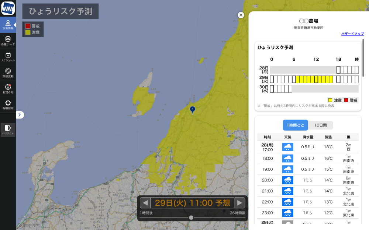Screen dimensions: 369x230
Task: Switch to 1時間ごと hourly forecast tab
Action: pyautogui.click(x=295, y=125)
